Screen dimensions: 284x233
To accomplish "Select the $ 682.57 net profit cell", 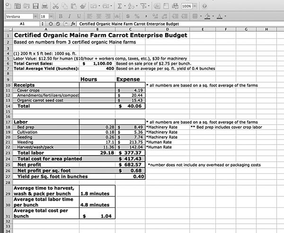I will click(x=130, y=165).
